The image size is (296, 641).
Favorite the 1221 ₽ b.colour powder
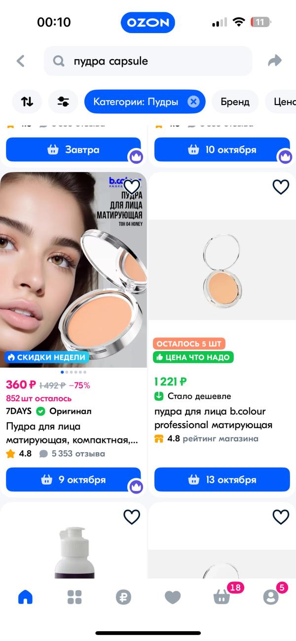click(281, 187)
